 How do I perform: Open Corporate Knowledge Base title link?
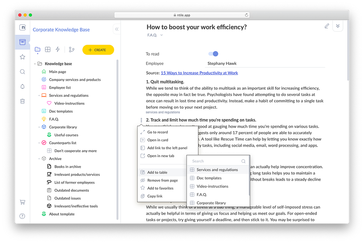pyautogui.click(x=61, y=30)
